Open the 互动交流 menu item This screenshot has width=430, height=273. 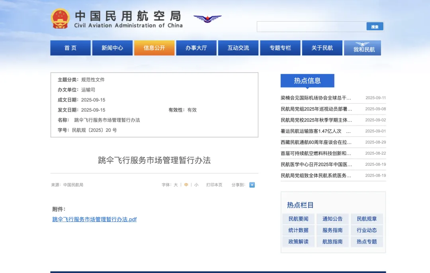click(238, 47)
